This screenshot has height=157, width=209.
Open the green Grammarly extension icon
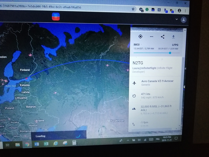point(147,9)
